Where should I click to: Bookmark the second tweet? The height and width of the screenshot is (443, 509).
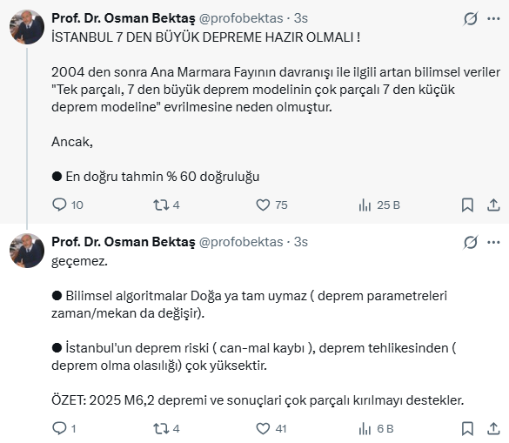pos(467,429)
